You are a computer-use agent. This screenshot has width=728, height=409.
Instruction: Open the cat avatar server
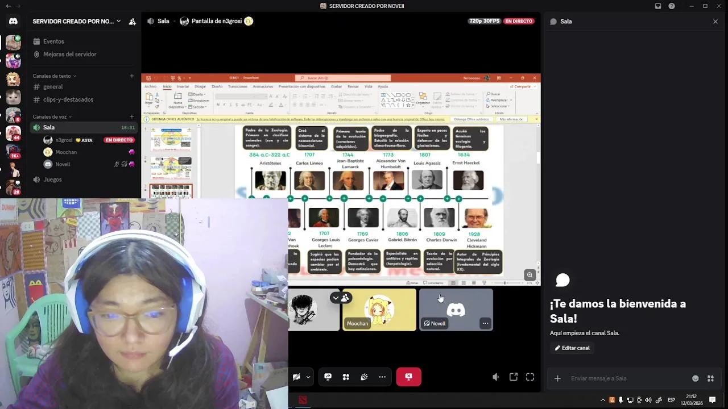point(13,97)
